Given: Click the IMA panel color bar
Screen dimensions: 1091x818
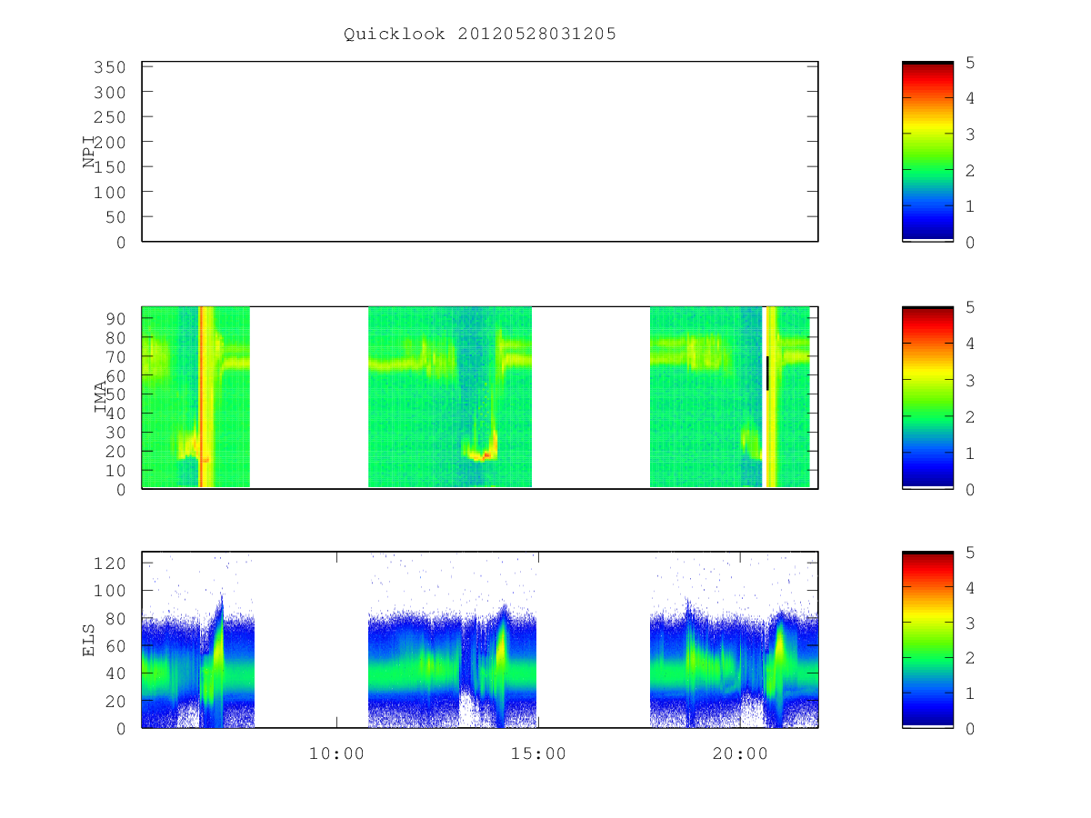Looking at the screenshot, I should (927, 397).
